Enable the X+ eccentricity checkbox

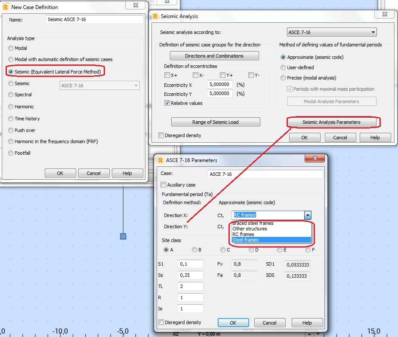click(x=167, y=75)
